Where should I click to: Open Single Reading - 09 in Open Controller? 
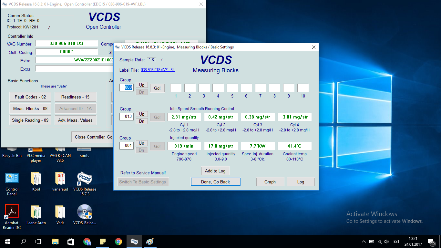(30, 120)
